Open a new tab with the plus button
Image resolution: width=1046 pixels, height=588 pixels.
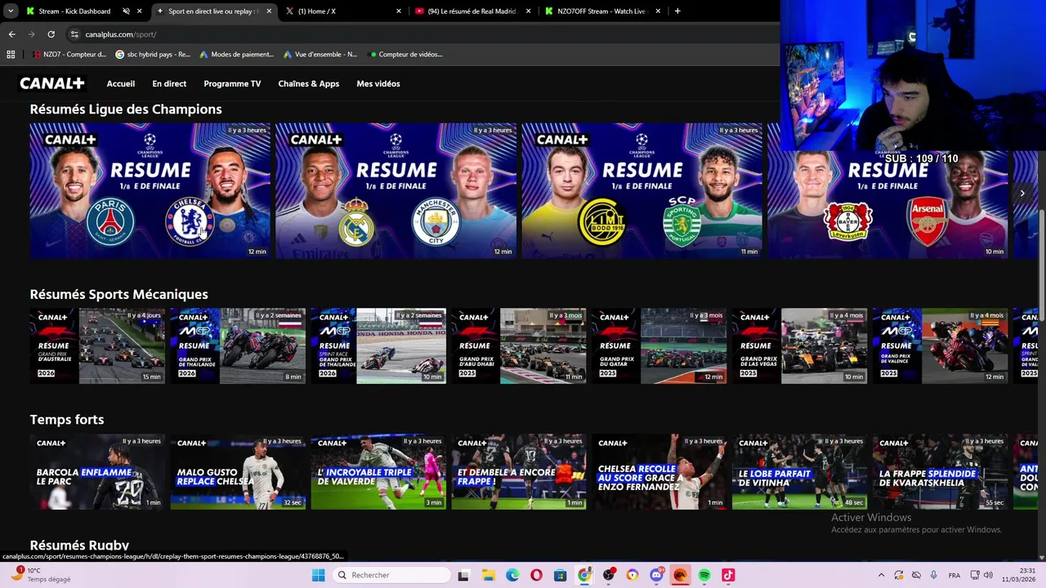(x=677, y=11)
